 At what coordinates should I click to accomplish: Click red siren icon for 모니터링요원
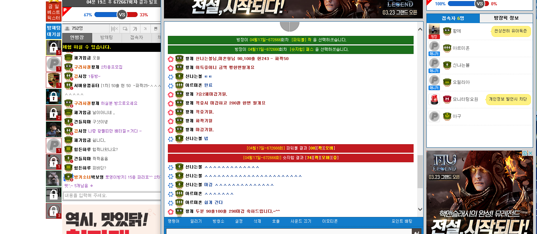click(434, 99)
